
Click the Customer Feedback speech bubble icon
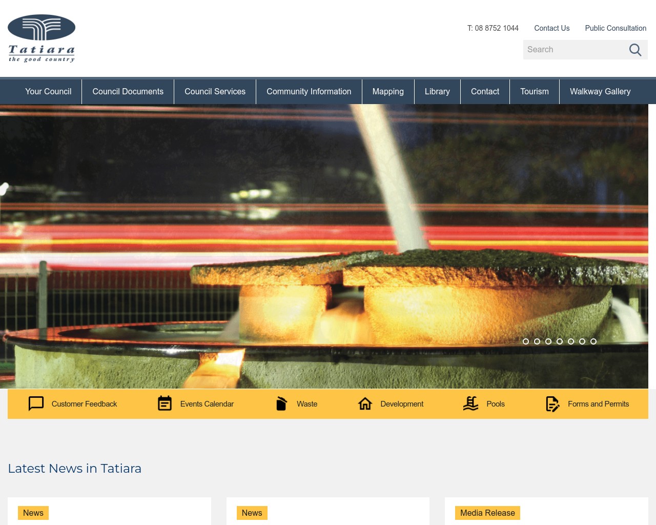click(x=36, y=404)
